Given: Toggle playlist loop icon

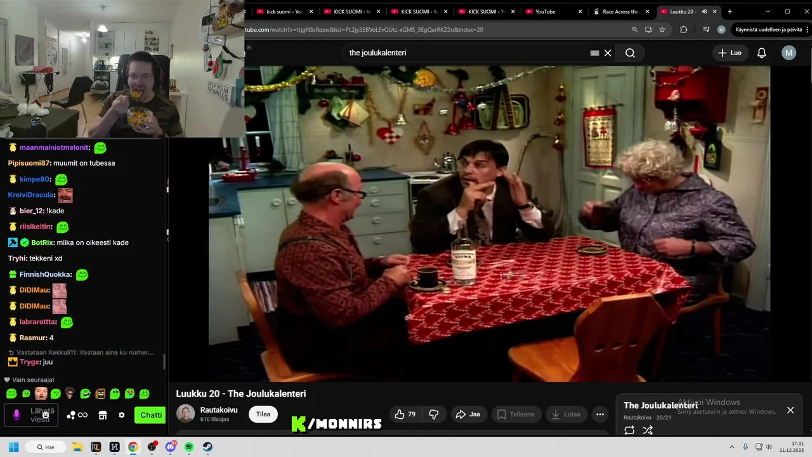Looking at the screenshot, I should point(629,430).
